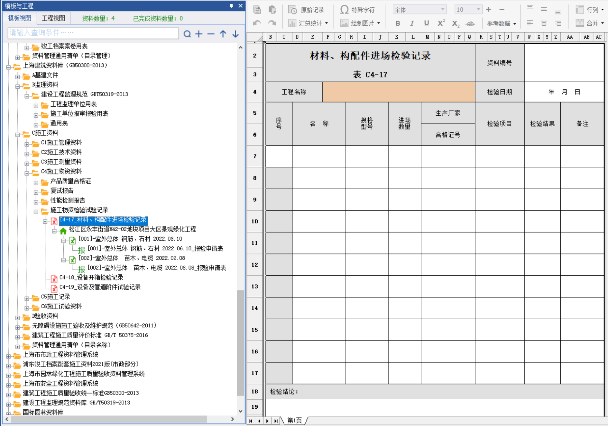This screenshot has height=426, width=608.
Task: Align text left horizontally
Action: pyautogui.click(x=530, y=23)
